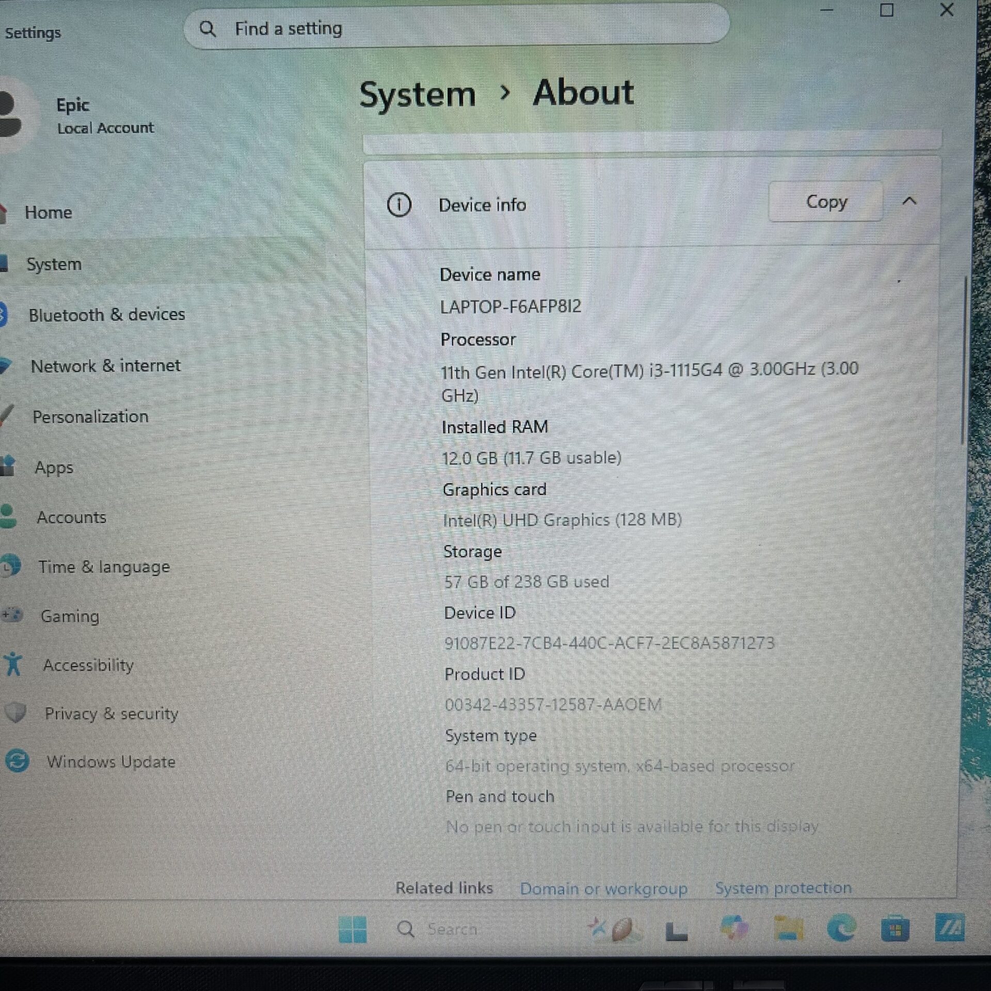Open File Explorer from the taskbar

click(x=788, y=929)
